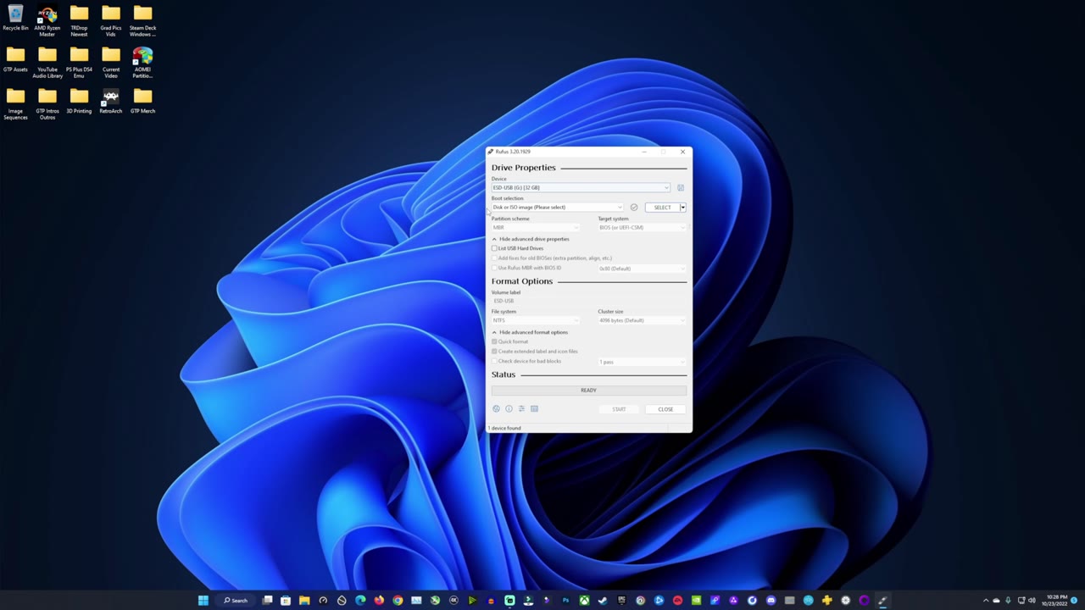
Task: Collapse advanced format options section
Action: pos(530,332)
